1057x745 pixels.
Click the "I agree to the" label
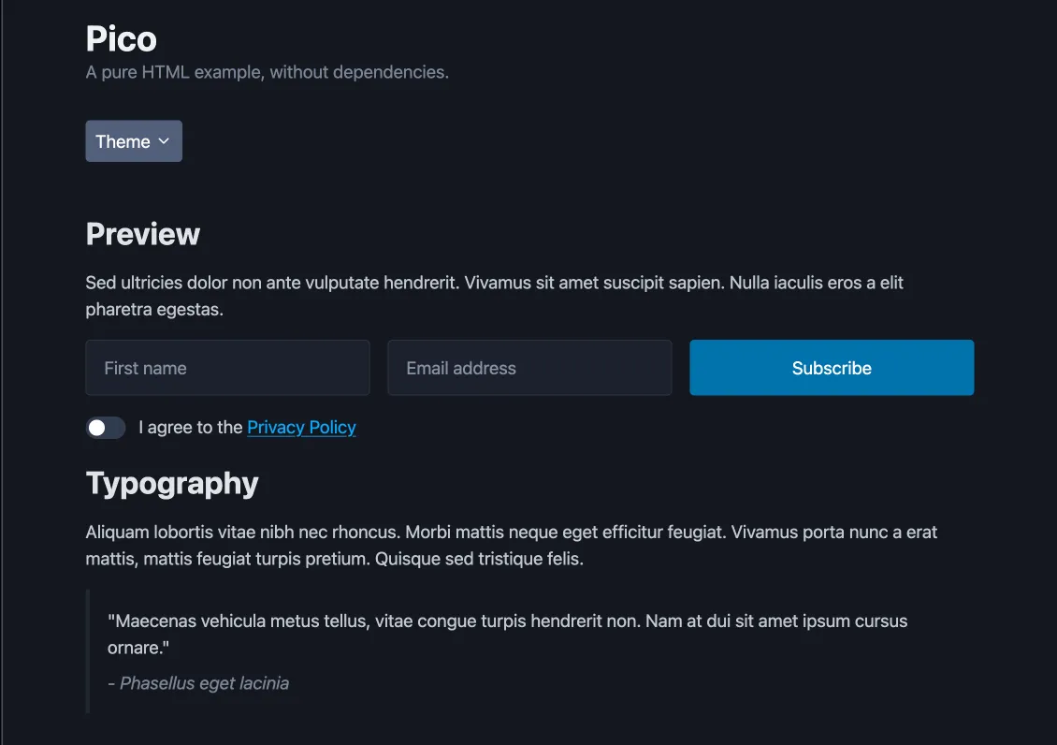point(191,428)
